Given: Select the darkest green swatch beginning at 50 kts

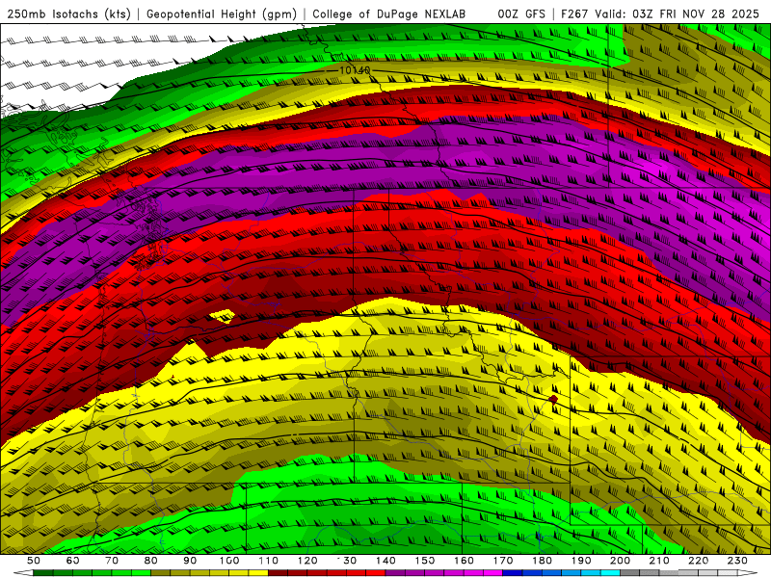Looking at the screenshot, I should [x=43, y=572].
